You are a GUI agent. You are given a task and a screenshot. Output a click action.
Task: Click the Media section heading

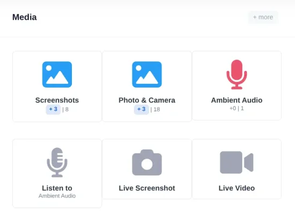(x=25, y=17)
